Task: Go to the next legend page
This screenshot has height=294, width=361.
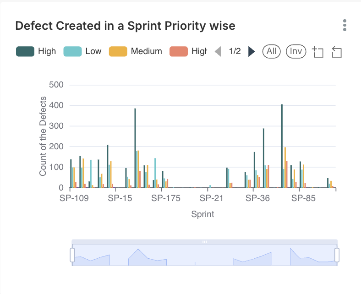Action: [251, 51]
